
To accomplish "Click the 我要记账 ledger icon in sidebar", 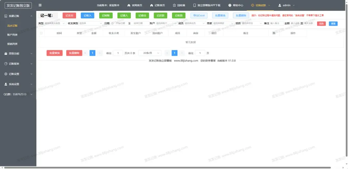I will pyautogui.click(x=6, y=16).
